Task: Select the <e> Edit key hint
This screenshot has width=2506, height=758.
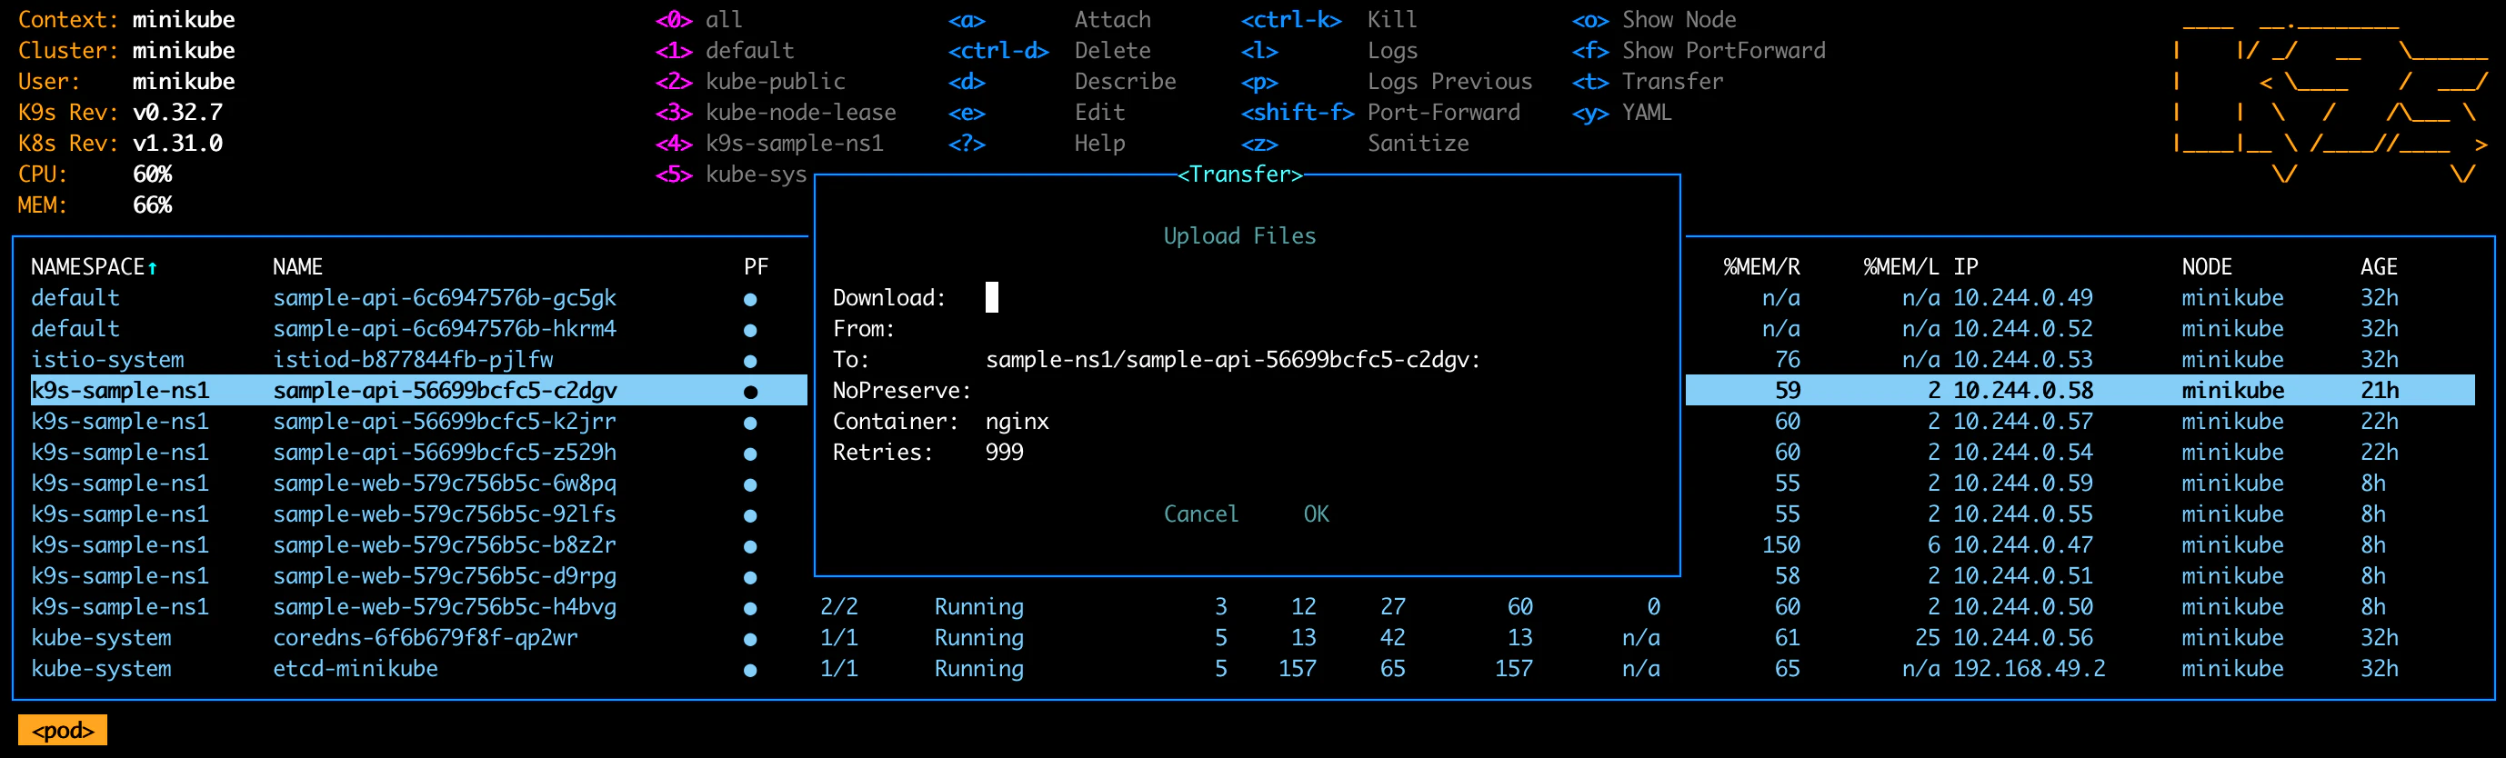Action: 1037,113
